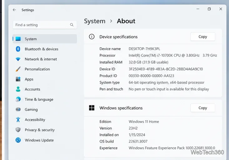The image size is (229, 160).
Task: Click inside the Find a setting box
Action: click(45, 25)
